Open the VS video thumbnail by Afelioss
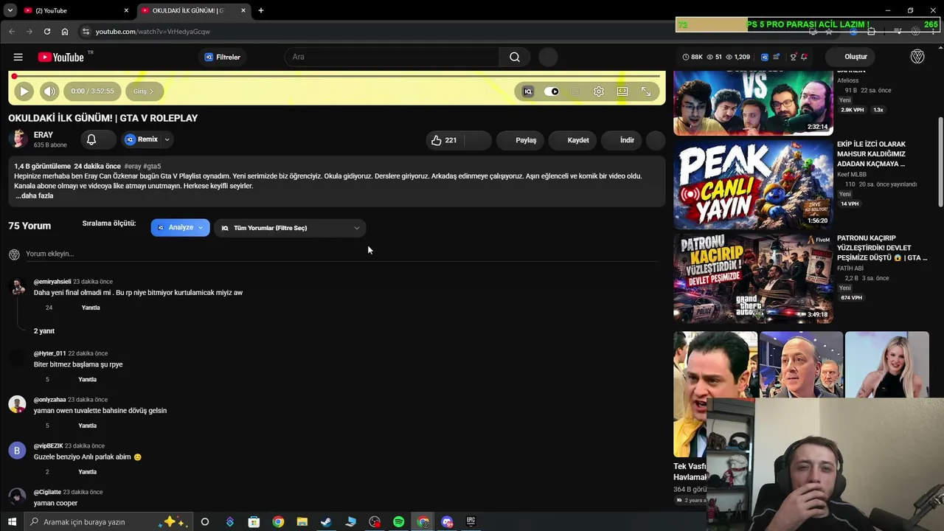This screenshot has height=531, width=944. coord(753,103)
